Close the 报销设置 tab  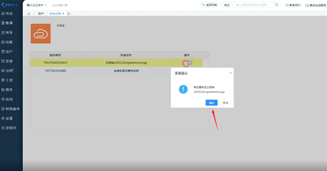63,13
